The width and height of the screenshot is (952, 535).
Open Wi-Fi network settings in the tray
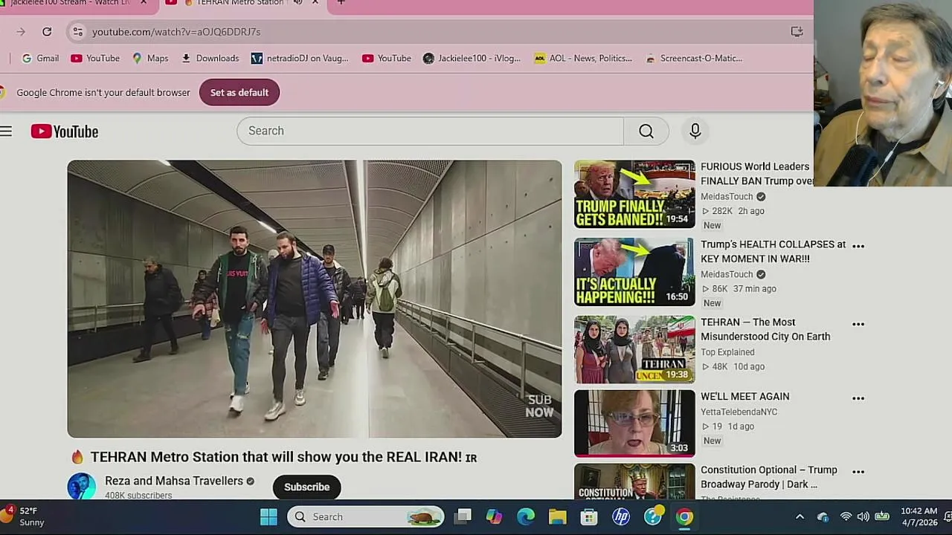pyautogui.click(x=846, y=517)
